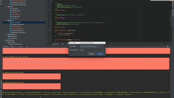Expand the Repository folder

click(x=7, y=36)
